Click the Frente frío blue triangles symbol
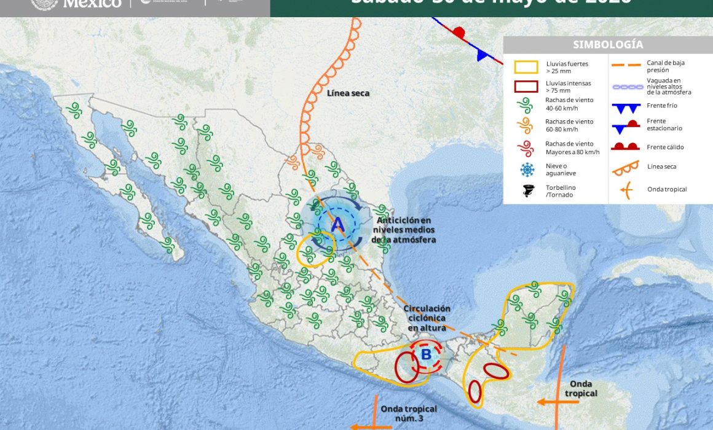The height and width of the screenshot is (430, 713). pos(626,108)
